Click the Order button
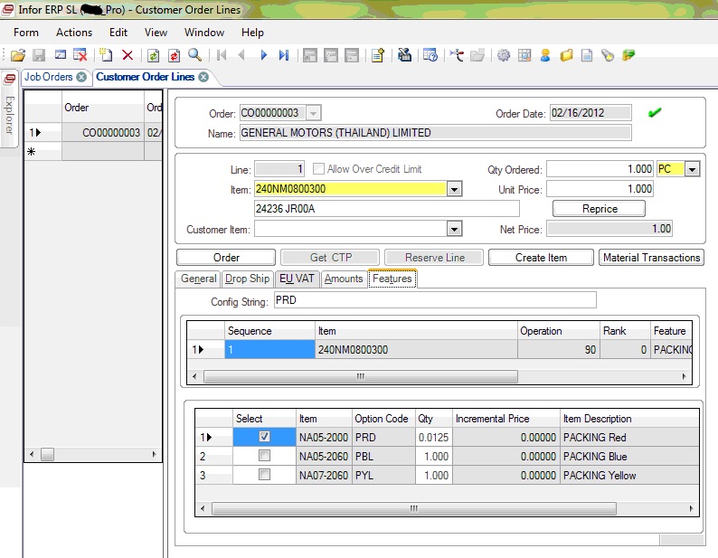Viewport: 718px width, 558px height. pos(226,258)
